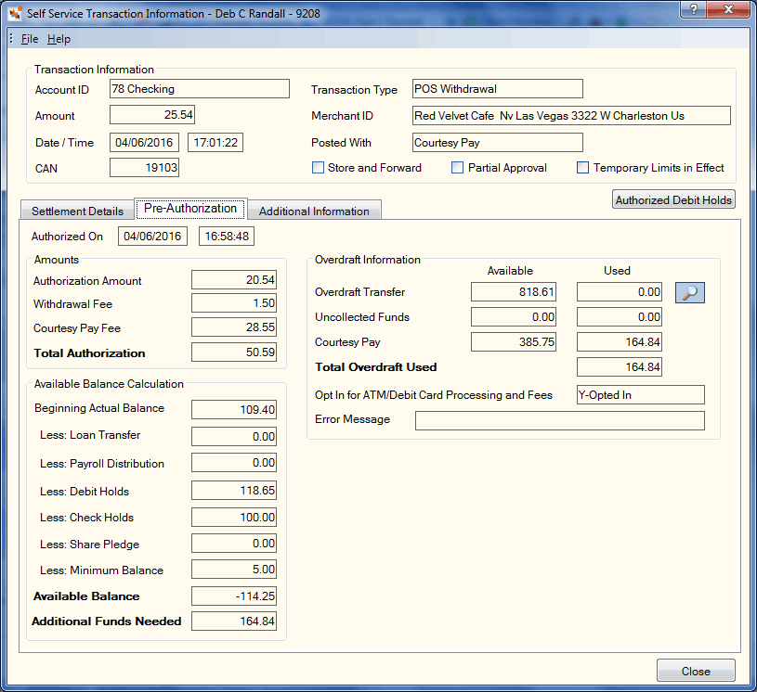Click the Less: Payroll Distribution field

[x=234, y=463]
